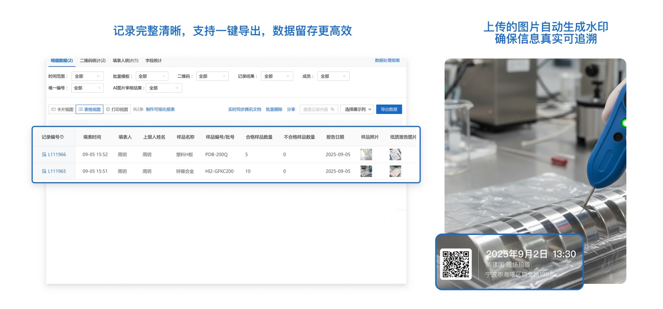Click 批量删除 link
This screenshot has height=309, width=663.
[x=274, y=109]
